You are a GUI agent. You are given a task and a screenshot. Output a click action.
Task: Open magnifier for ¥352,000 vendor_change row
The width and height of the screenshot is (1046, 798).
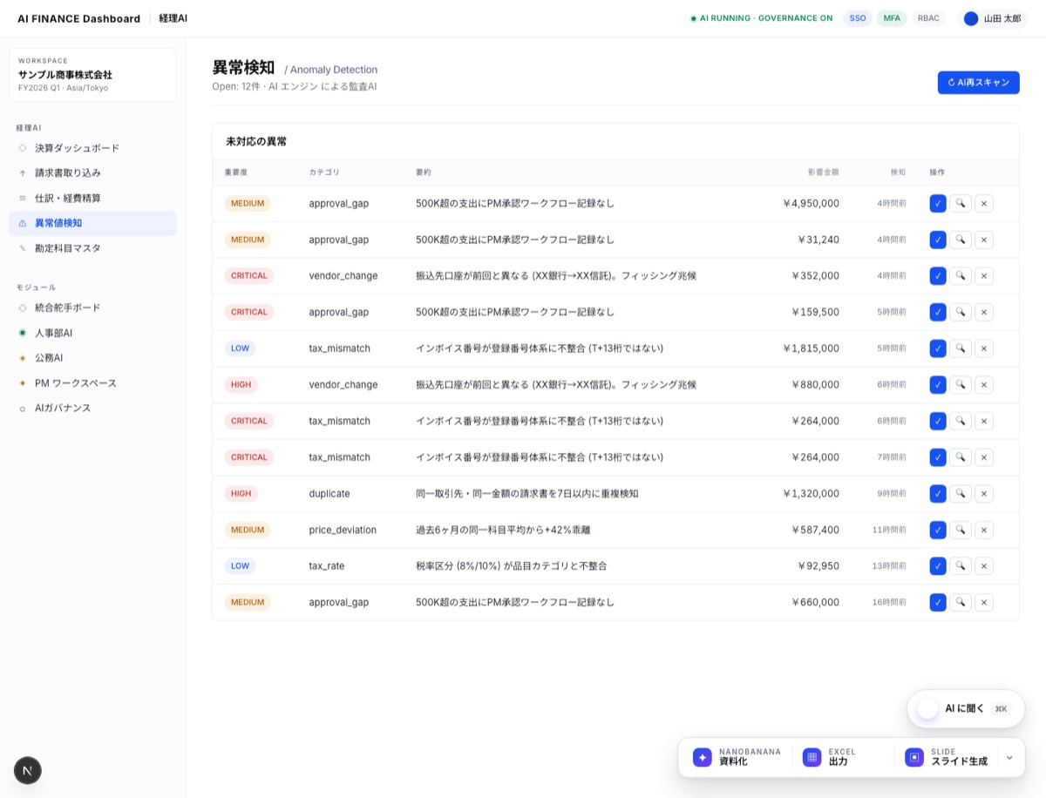(x=961, y=275)
